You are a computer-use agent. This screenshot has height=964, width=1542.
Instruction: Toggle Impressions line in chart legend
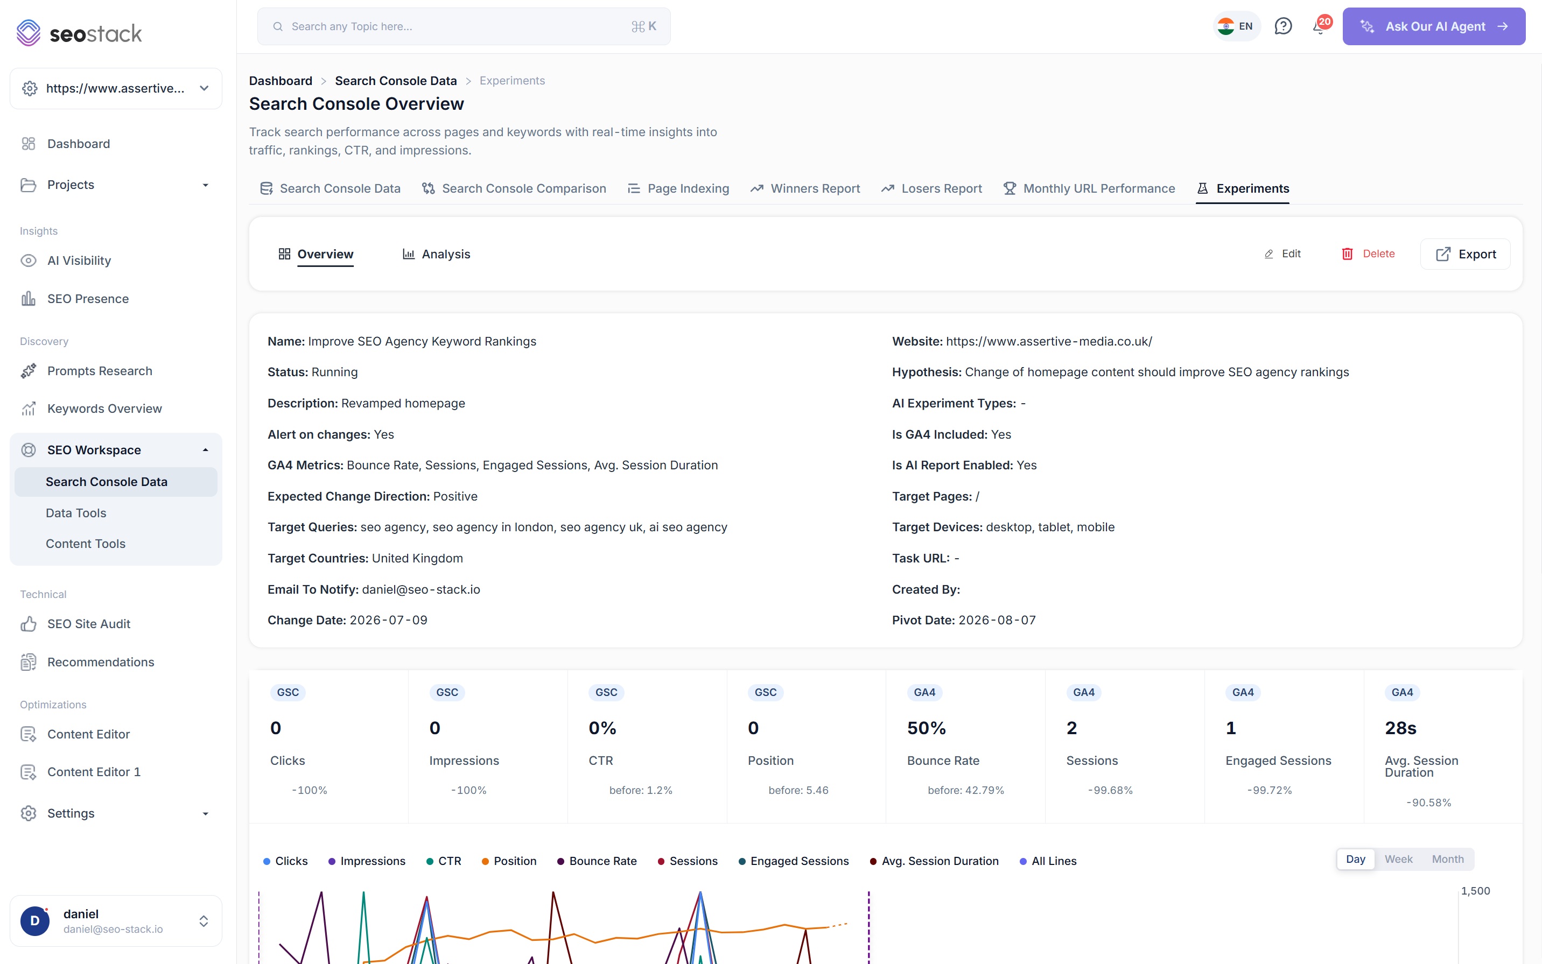coord(367,861)
